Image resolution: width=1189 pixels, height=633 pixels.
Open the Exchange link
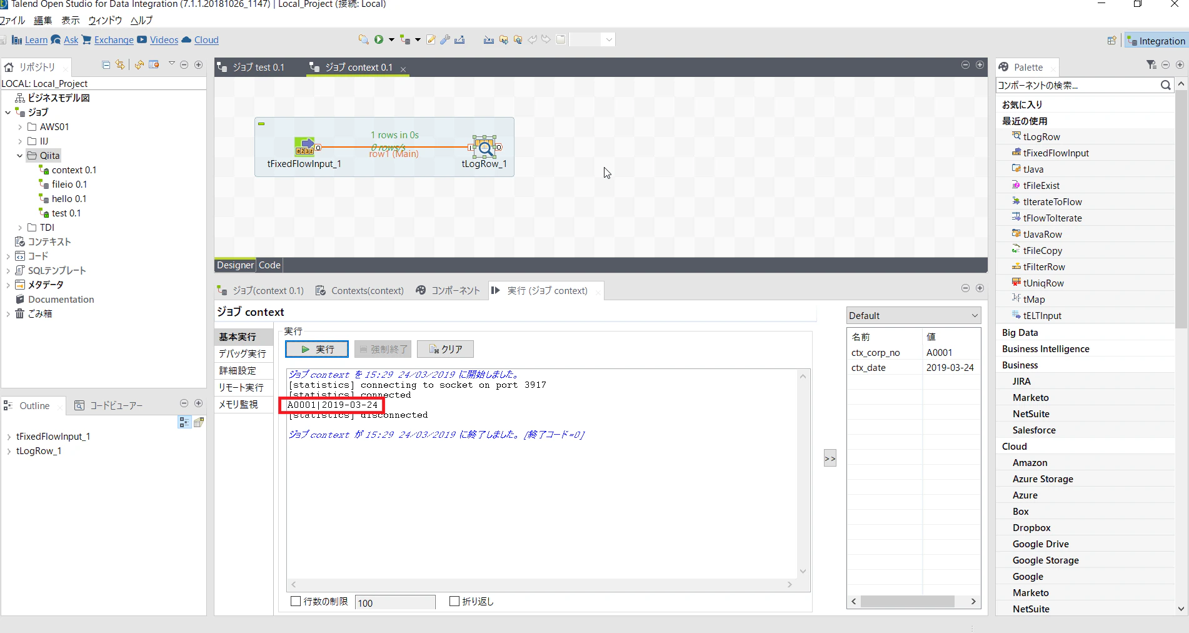pos(114,40)
